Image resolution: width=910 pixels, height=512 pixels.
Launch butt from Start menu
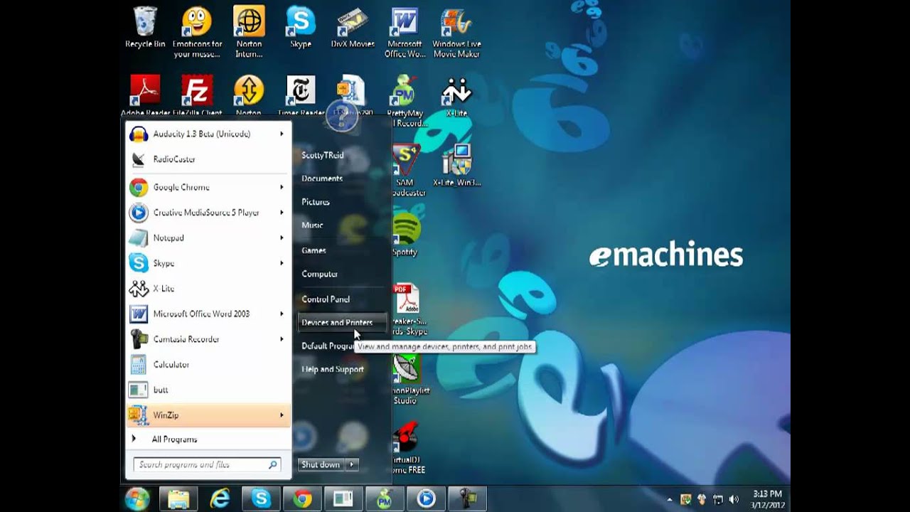tap(208, 390)
